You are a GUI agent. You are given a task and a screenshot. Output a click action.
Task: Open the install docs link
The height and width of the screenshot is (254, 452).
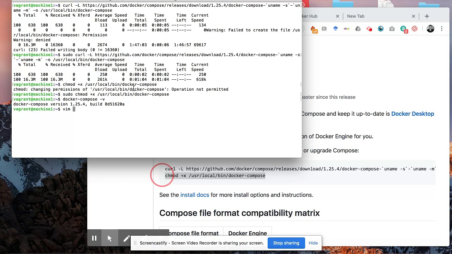195,195
